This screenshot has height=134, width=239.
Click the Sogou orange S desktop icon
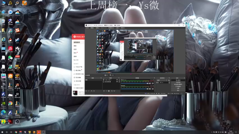click(x=17, y=31)
